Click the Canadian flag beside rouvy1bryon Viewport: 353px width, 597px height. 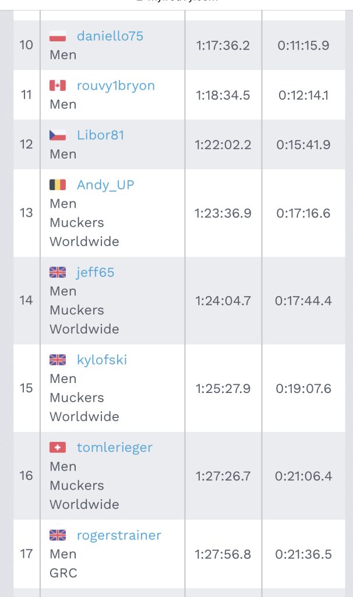(58, 86)
